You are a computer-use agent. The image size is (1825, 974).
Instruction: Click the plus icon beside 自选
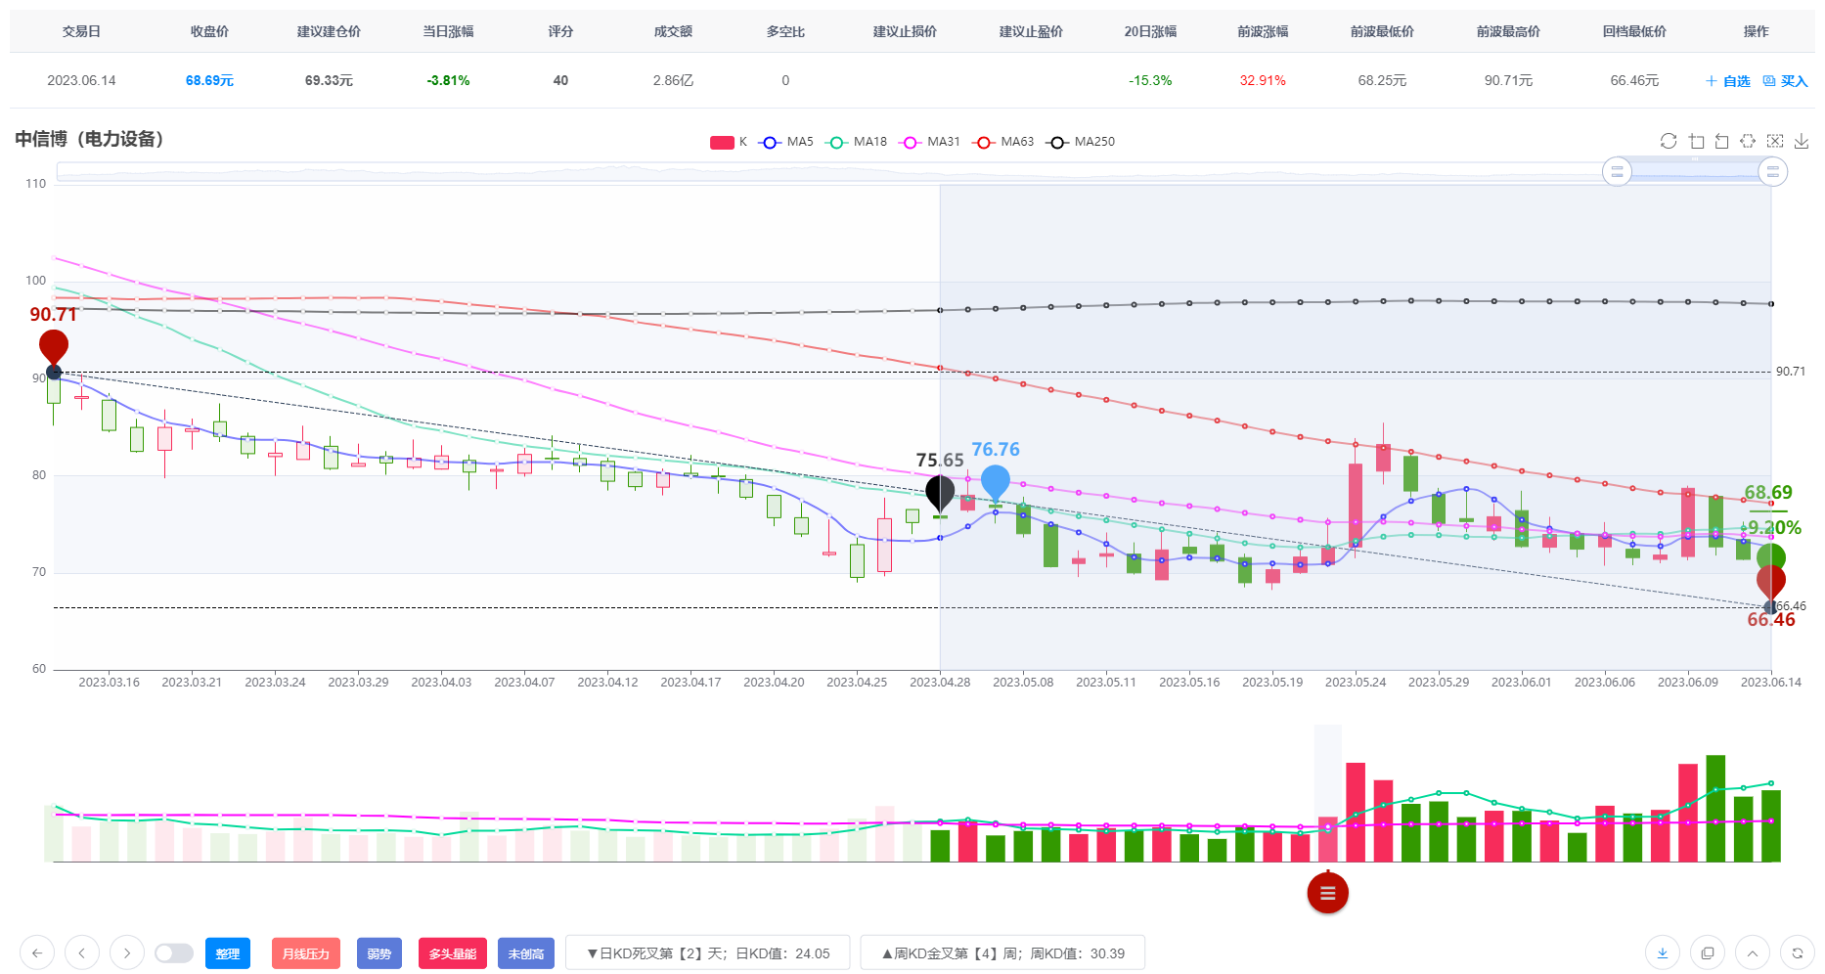pyautogui.click(x=1711, y=81)
